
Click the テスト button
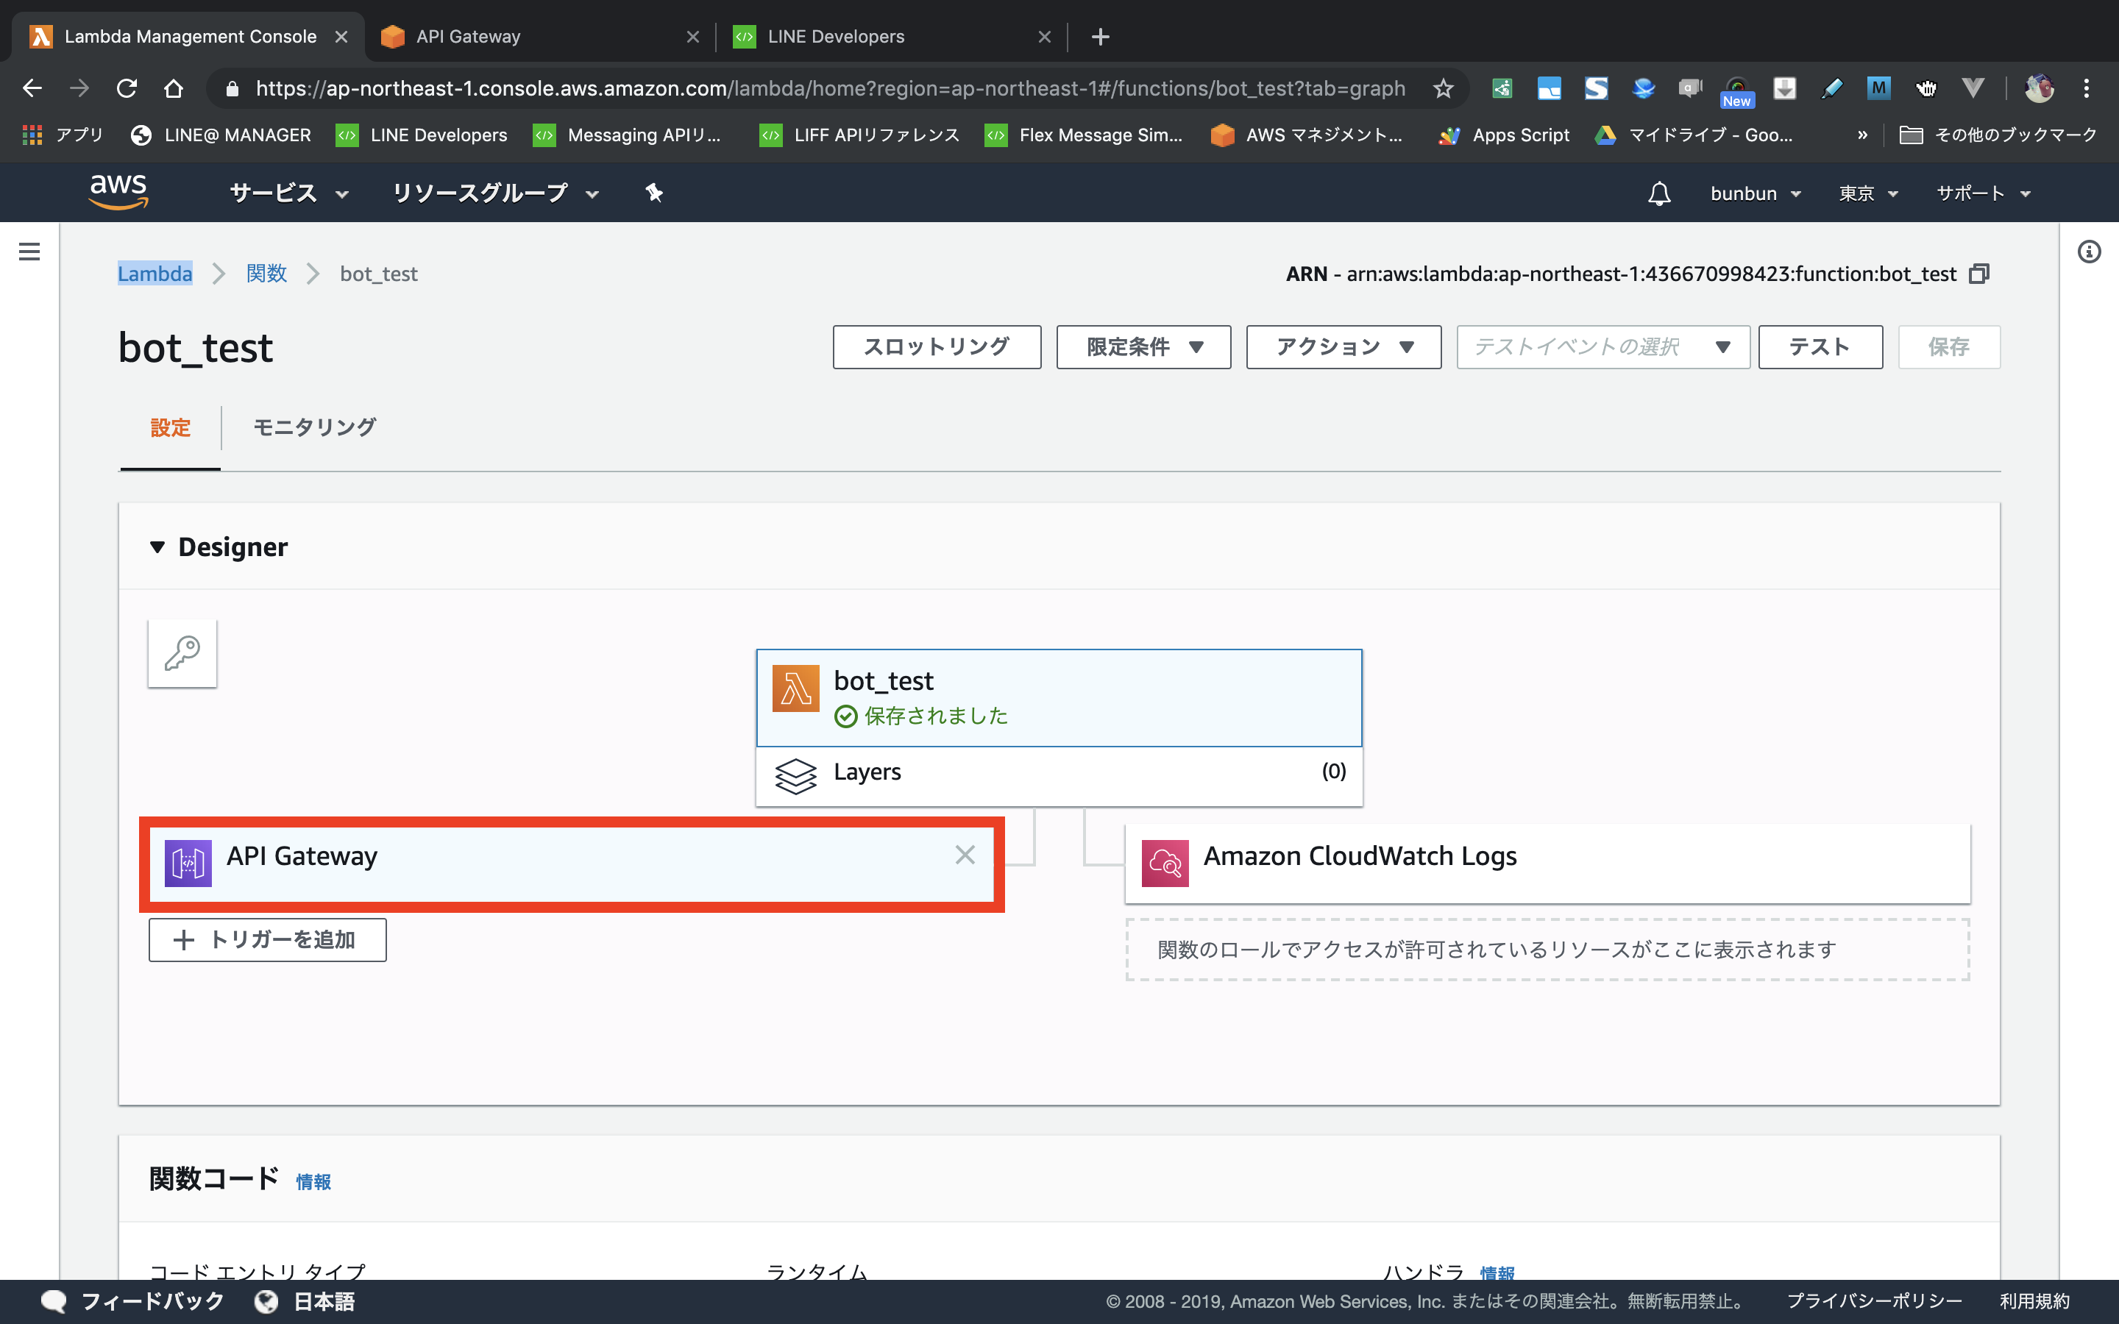click(x=1820, y=346)
